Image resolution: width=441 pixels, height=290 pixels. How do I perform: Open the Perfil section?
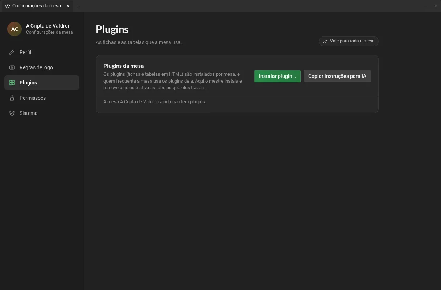point(42,52)
